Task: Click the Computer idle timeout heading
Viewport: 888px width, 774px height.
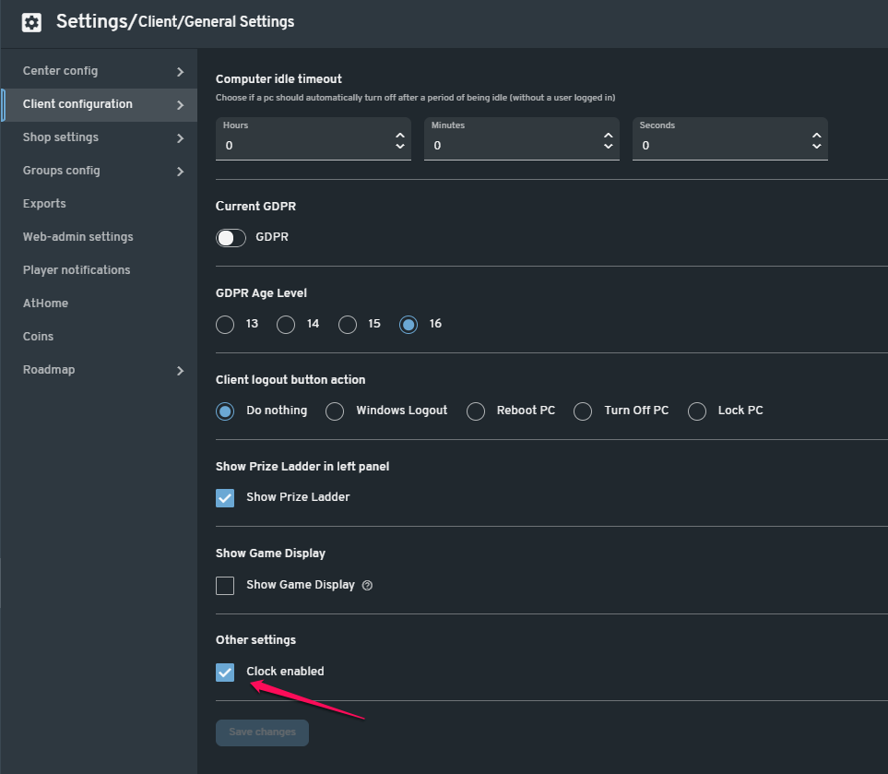Action: (278, 78)
